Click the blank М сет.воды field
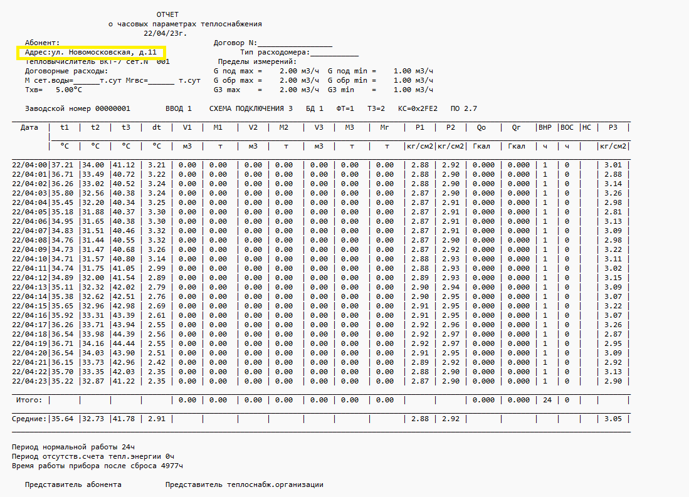The height and width of the screenshot is (497, 689). click(87, 80)
